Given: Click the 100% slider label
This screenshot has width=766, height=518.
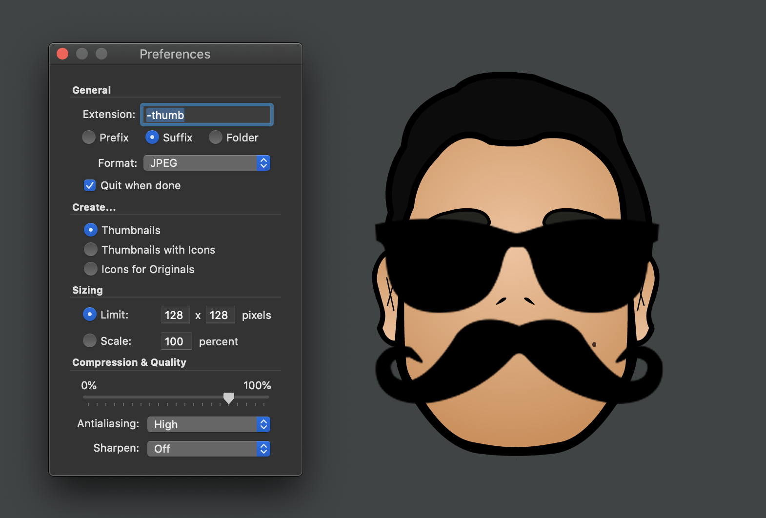Looking at the screenshot, I should tap(257, 385).
